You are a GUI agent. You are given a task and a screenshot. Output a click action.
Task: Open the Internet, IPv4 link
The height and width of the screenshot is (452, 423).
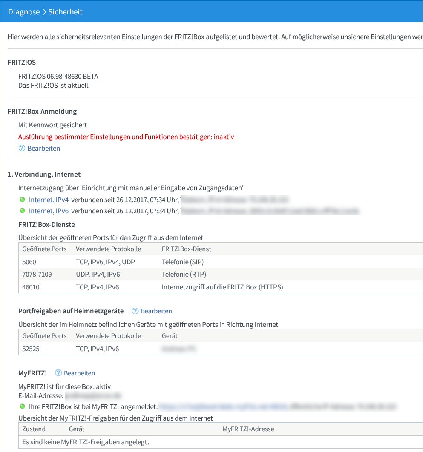(49, 200)
